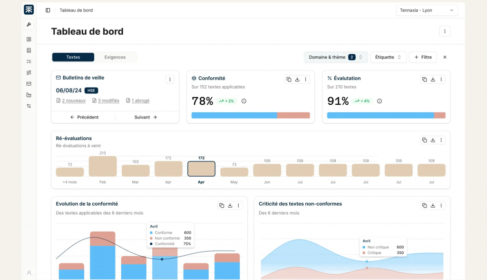Select the gavel tool in the sidebar

click(x=29, y=24)
